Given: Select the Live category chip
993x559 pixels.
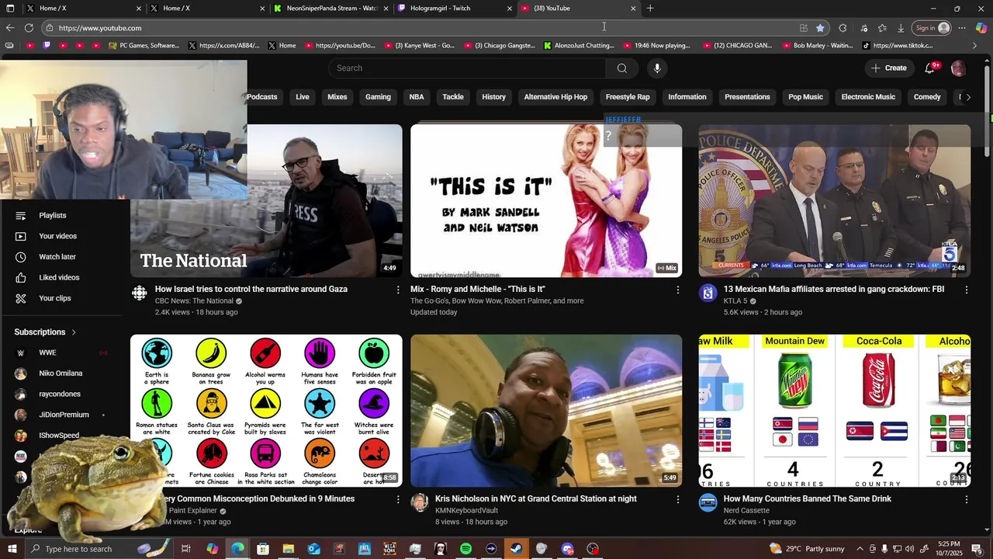Looking at the screenshot, I should click(303, 97).
